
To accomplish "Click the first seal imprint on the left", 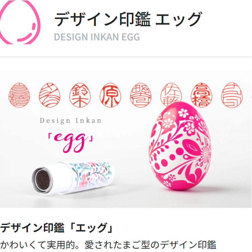I will (19, 95).
